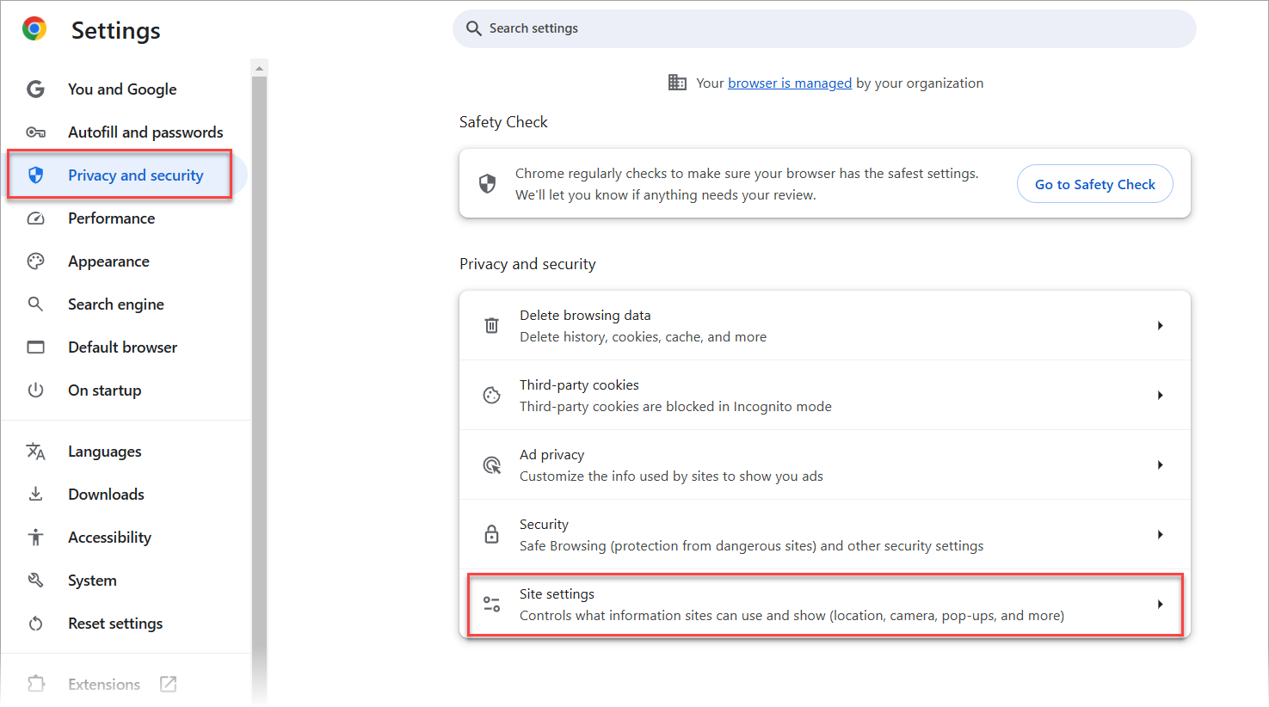The image size is (1269, 707).
Task: Click the organization building icon
Action: tap(677, 83)
